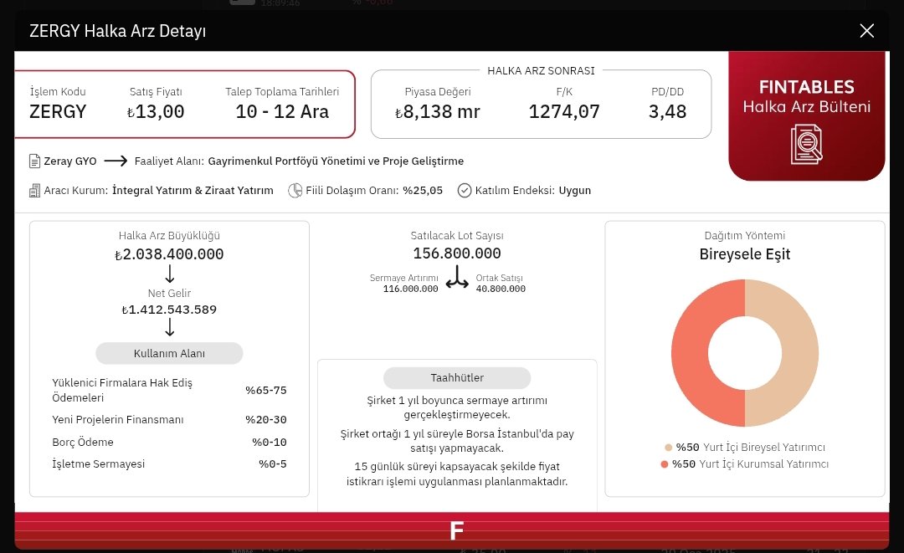Image resolution: width=904 pixels, height=553 pixels.
Task: Click the Zeray GYO company name
Action: (x=70, y=161)
